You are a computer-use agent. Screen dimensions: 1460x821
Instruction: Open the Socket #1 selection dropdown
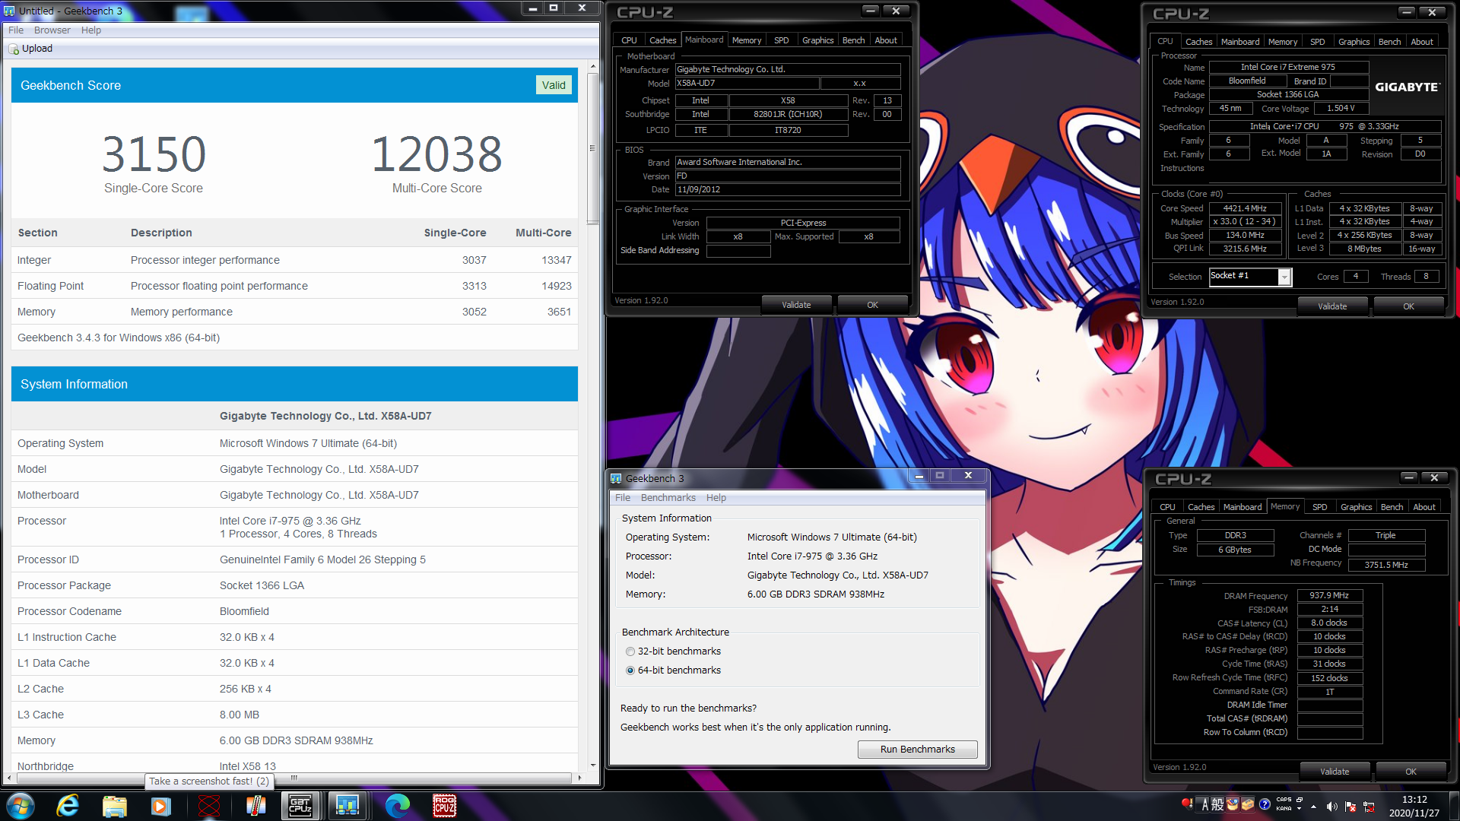pos(1284,277)
